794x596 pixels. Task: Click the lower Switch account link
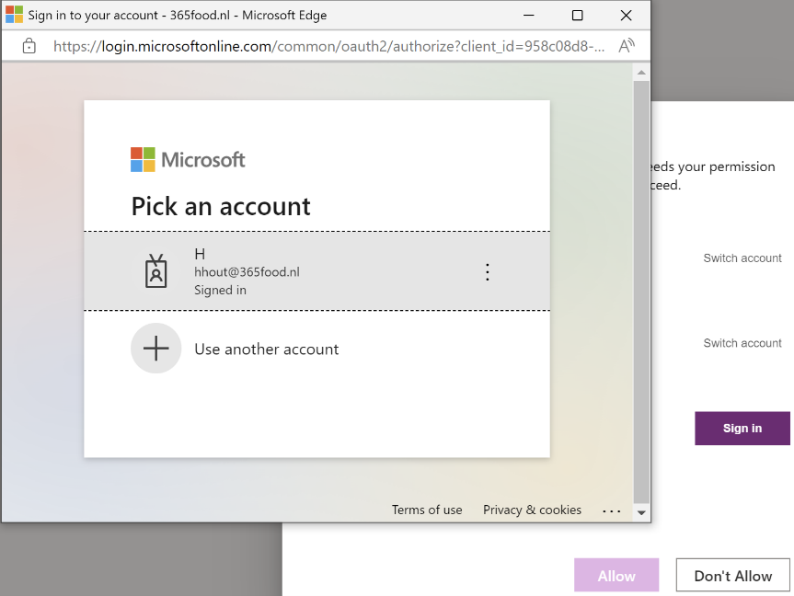(x=742, y=343)
